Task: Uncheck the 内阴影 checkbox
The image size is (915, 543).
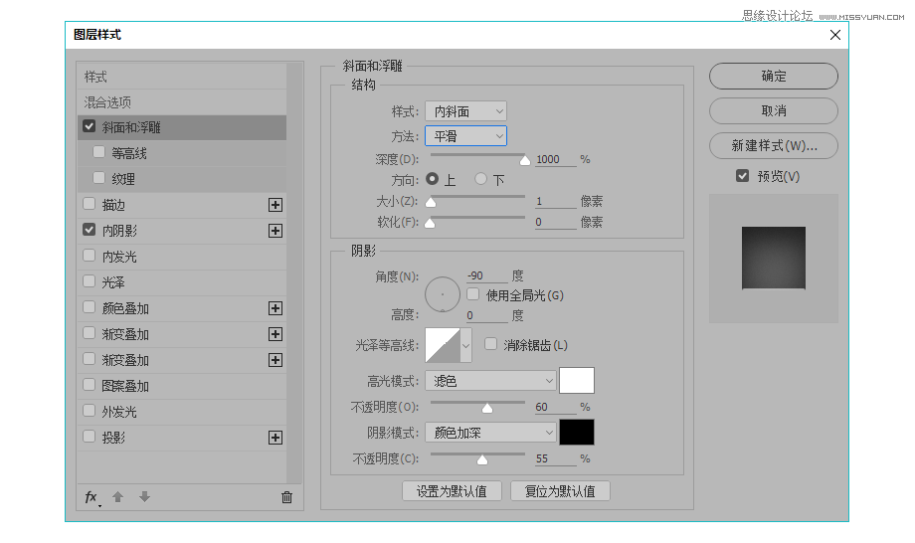Action: [x=90, y=230]
